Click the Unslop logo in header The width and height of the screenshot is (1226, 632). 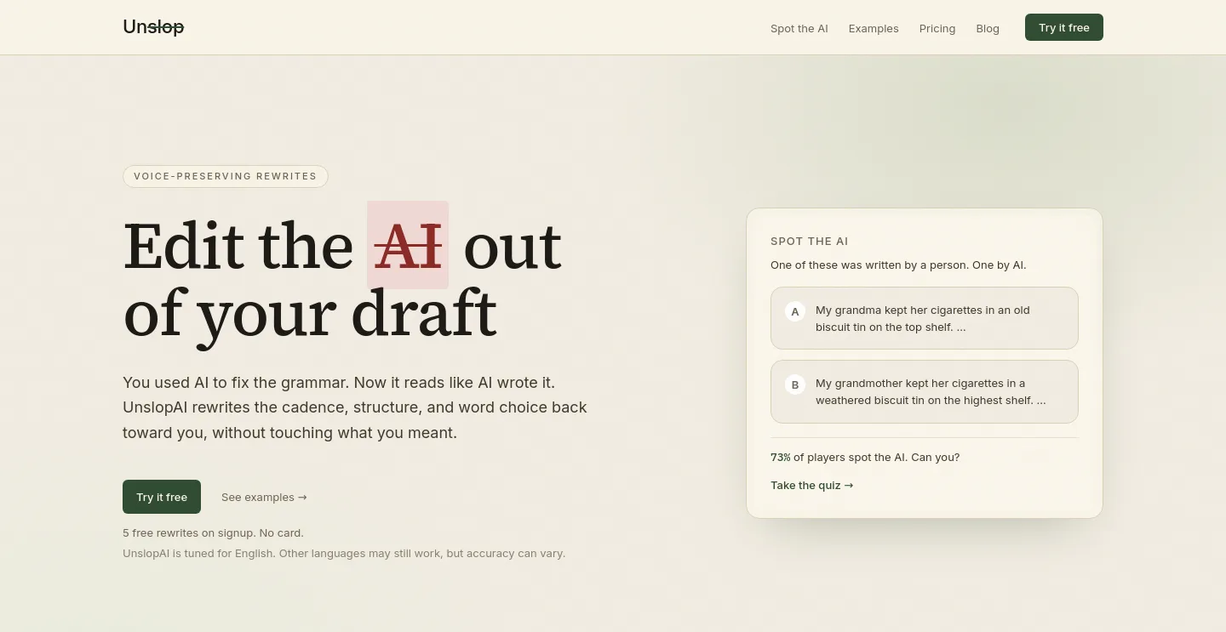click(153, 27)
